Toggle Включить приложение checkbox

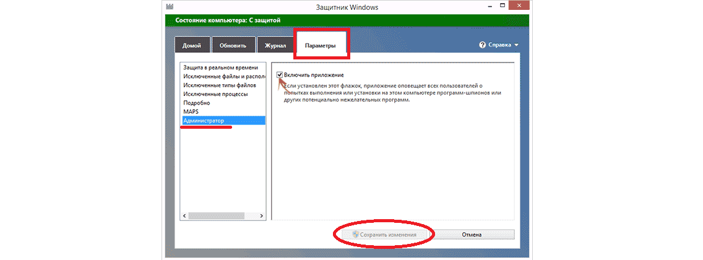pos(280,75)
